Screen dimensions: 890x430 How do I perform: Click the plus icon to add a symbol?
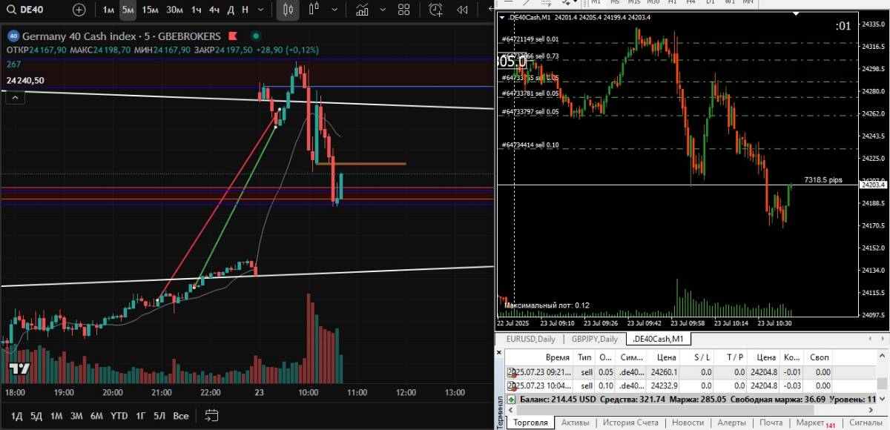(x=79, y=10)
